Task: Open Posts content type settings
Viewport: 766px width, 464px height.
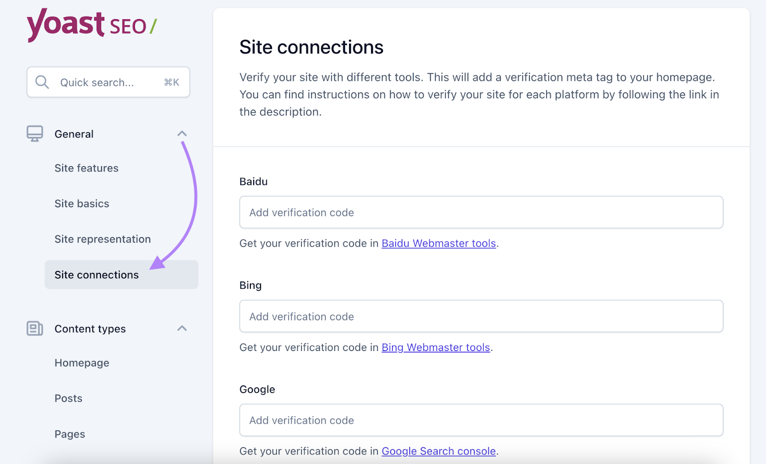Action: (x=68, y=398)
